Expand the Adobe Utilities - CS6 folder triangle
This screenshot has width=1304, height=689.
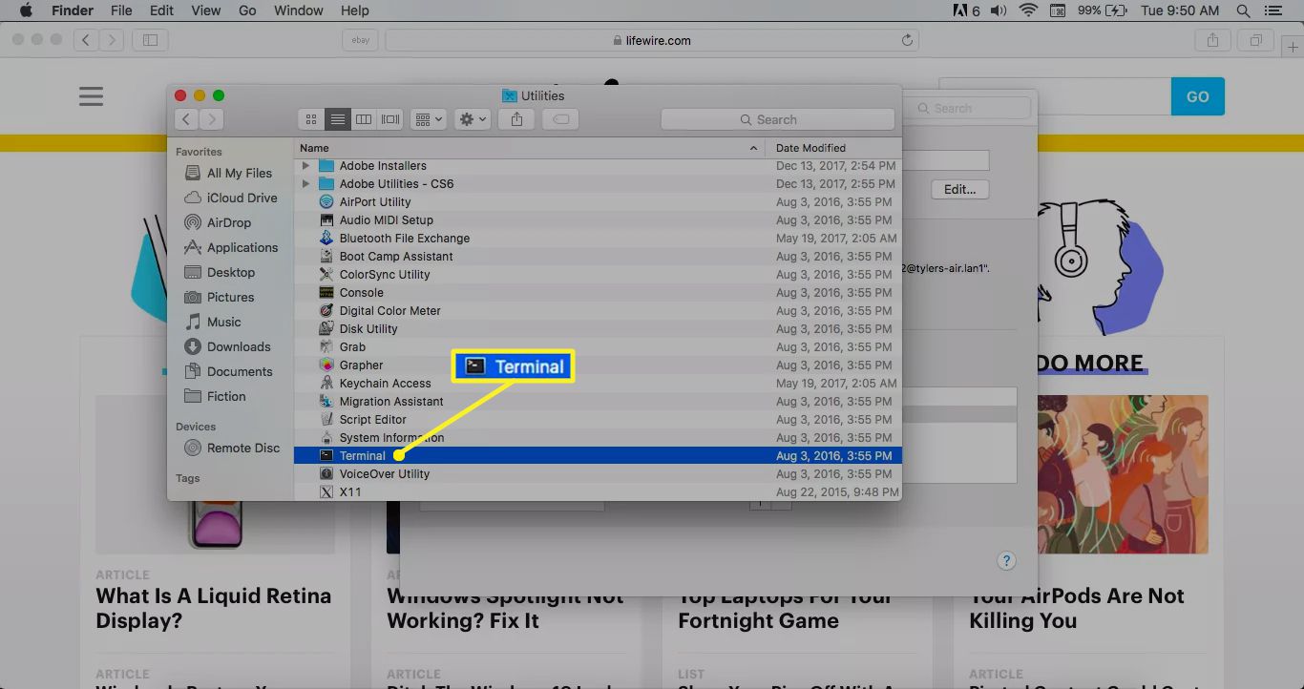tap(306, 184)
